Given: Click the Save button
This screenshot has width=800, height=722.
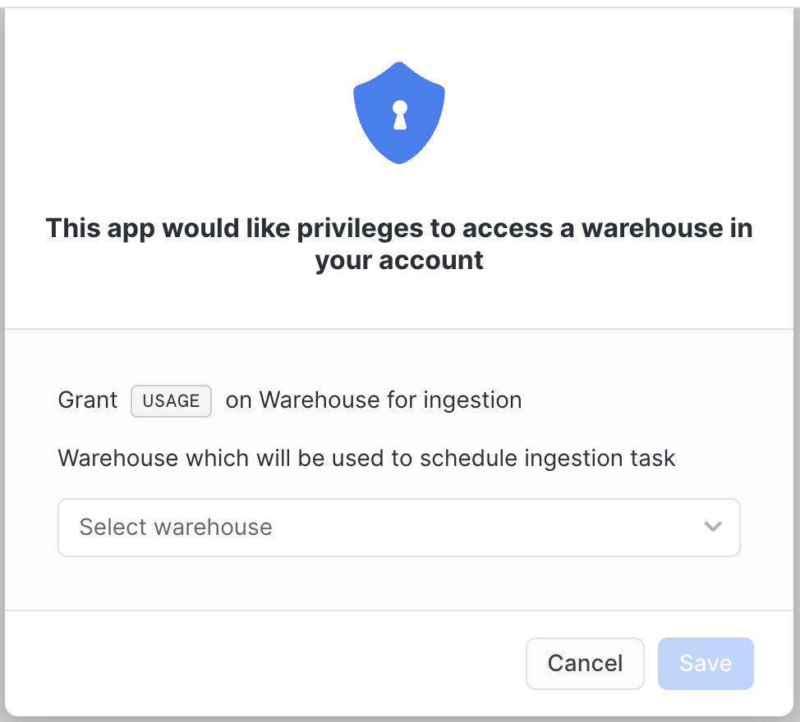Looking at the screenshot, I should coord(705,663).
